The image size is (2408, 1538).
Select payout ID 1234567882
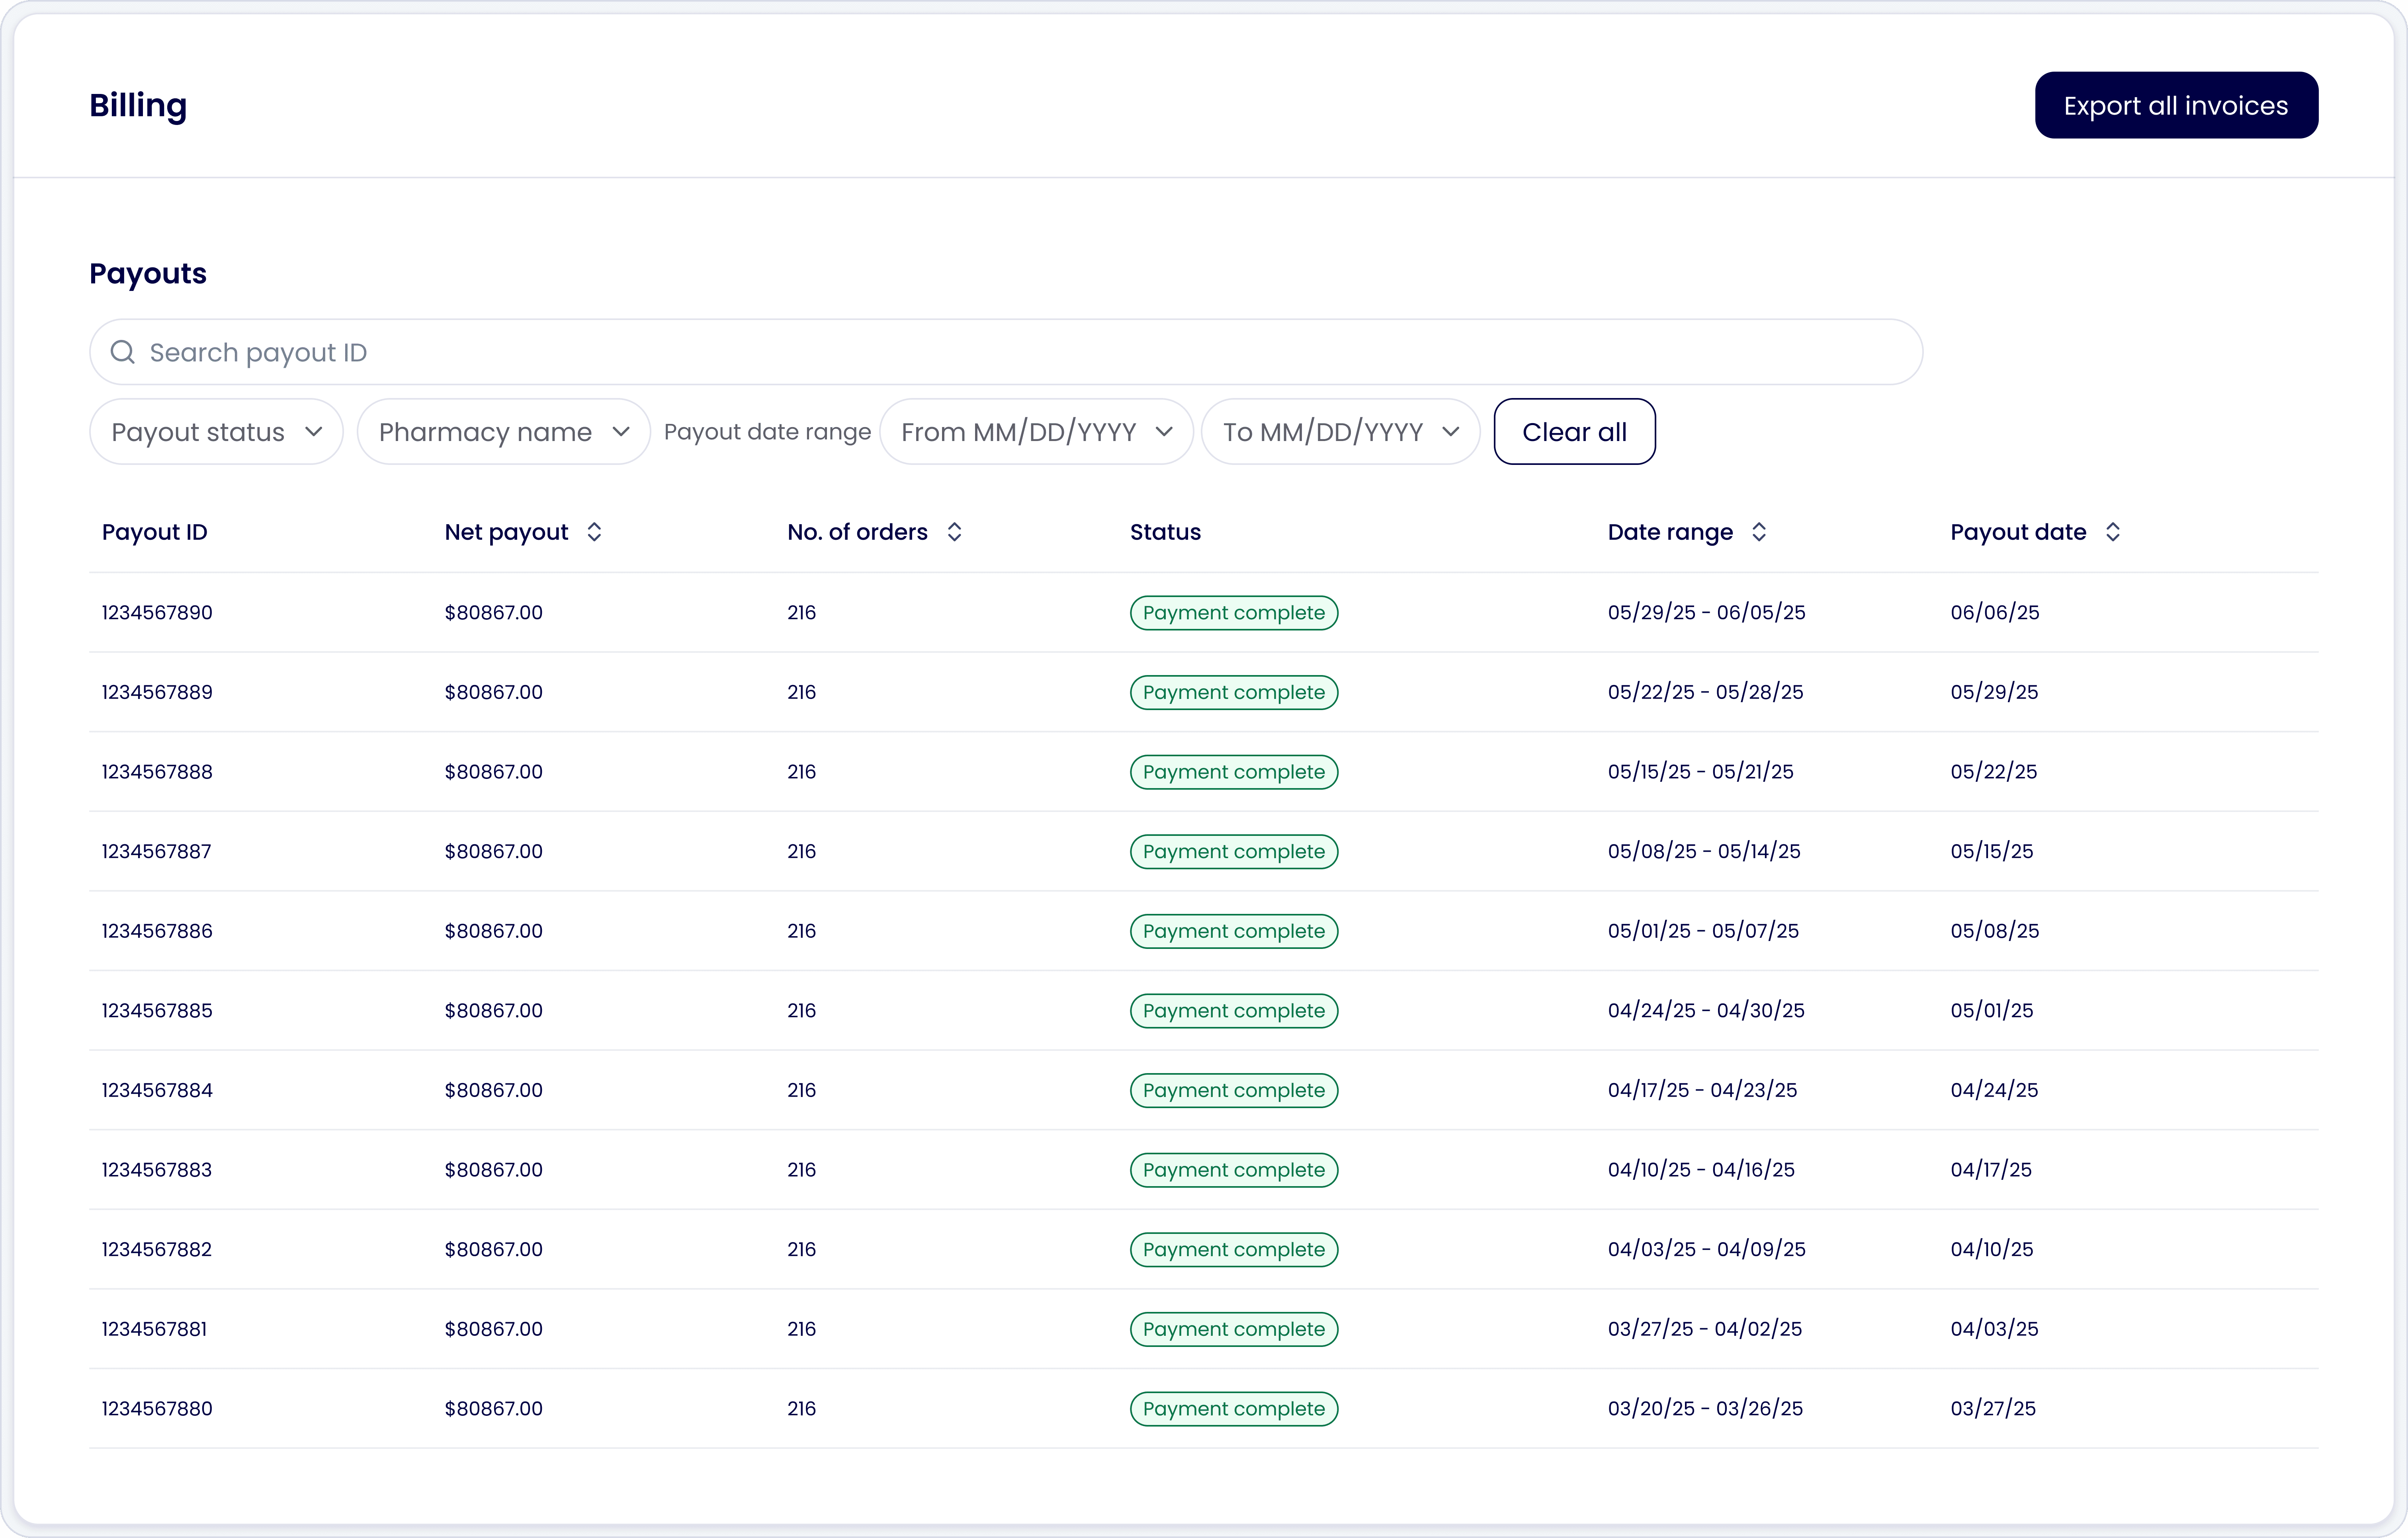pos(157,1249)
